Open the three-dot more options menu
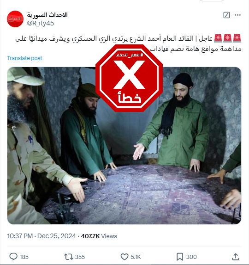Viewport: 249px width, 265px height. coord(237,15)
